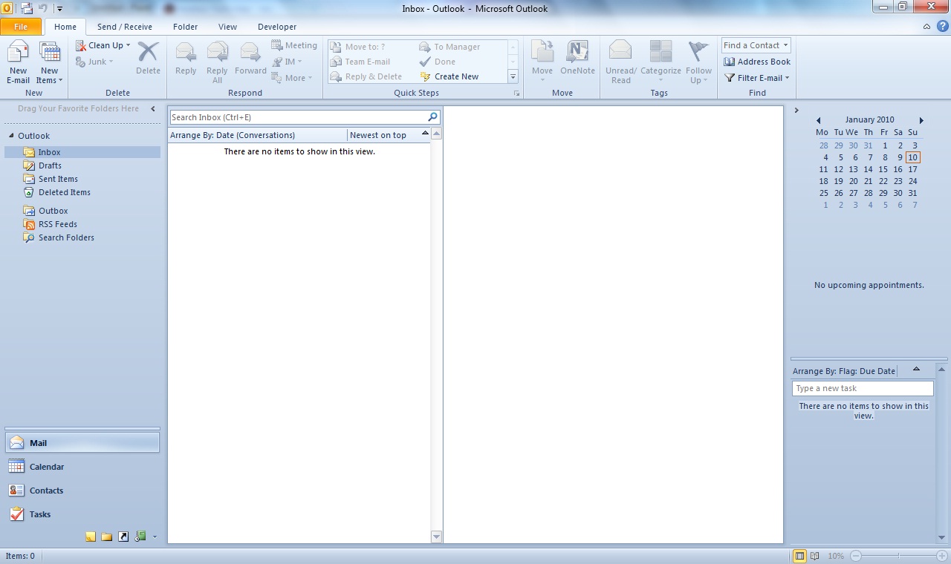Click the Follow Up flag icon
951x564 pixels.
(698, 51)
